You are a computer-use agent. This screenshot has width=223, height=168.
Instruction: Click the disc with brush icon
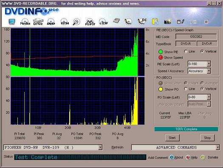coord(128,22)
